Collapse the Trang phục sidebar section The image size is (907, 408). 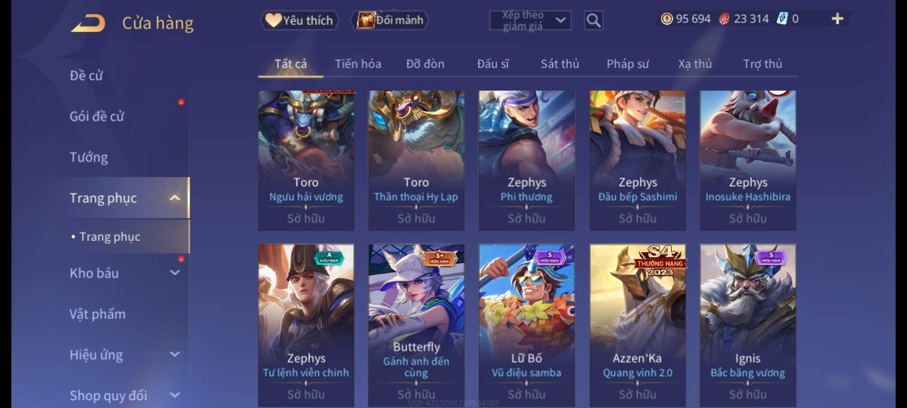[175, 198]
